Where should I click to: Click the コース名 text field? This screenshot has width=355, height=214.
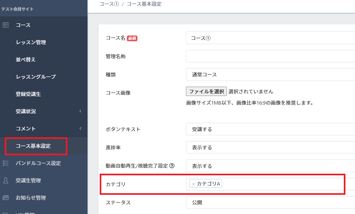coord(270,38)
